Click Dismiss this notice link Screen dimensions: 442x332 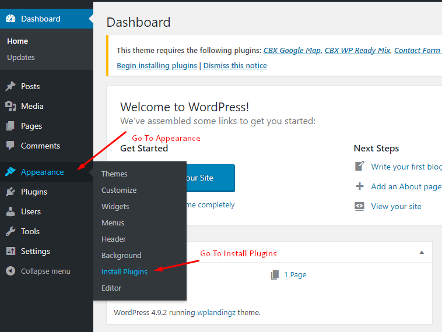[235, 66]
